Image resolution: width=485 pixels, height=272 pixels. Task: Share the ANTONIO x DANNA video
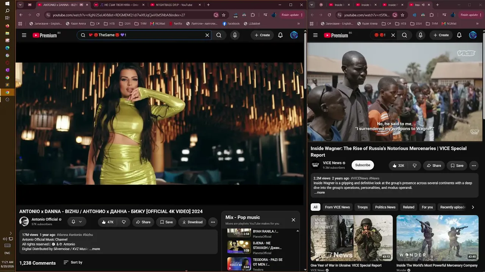[143, 222]
